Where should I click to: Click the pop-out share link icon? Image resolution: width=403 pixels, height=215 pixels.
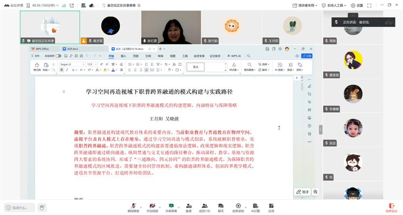coord(72,5)
